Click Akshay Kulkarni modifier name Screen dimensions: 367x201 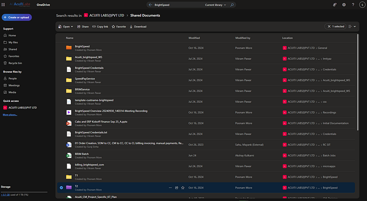pyautogui.click(x=244, y=155)
